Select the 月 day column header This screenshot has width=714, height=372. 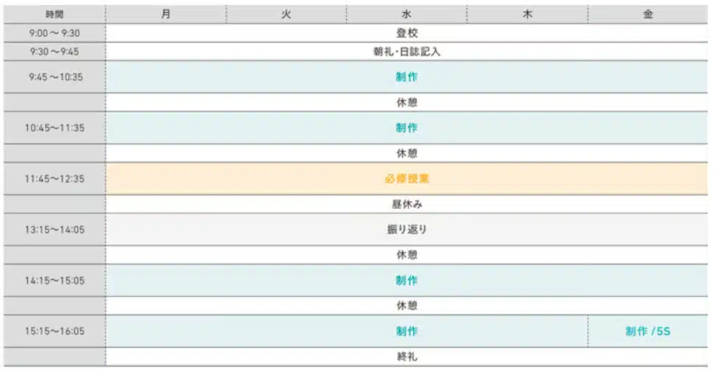[x=166, y=14]
